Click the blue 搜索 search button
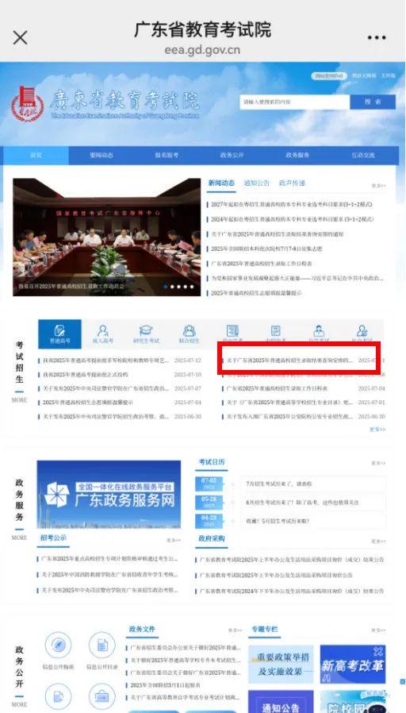 [373, 102]
